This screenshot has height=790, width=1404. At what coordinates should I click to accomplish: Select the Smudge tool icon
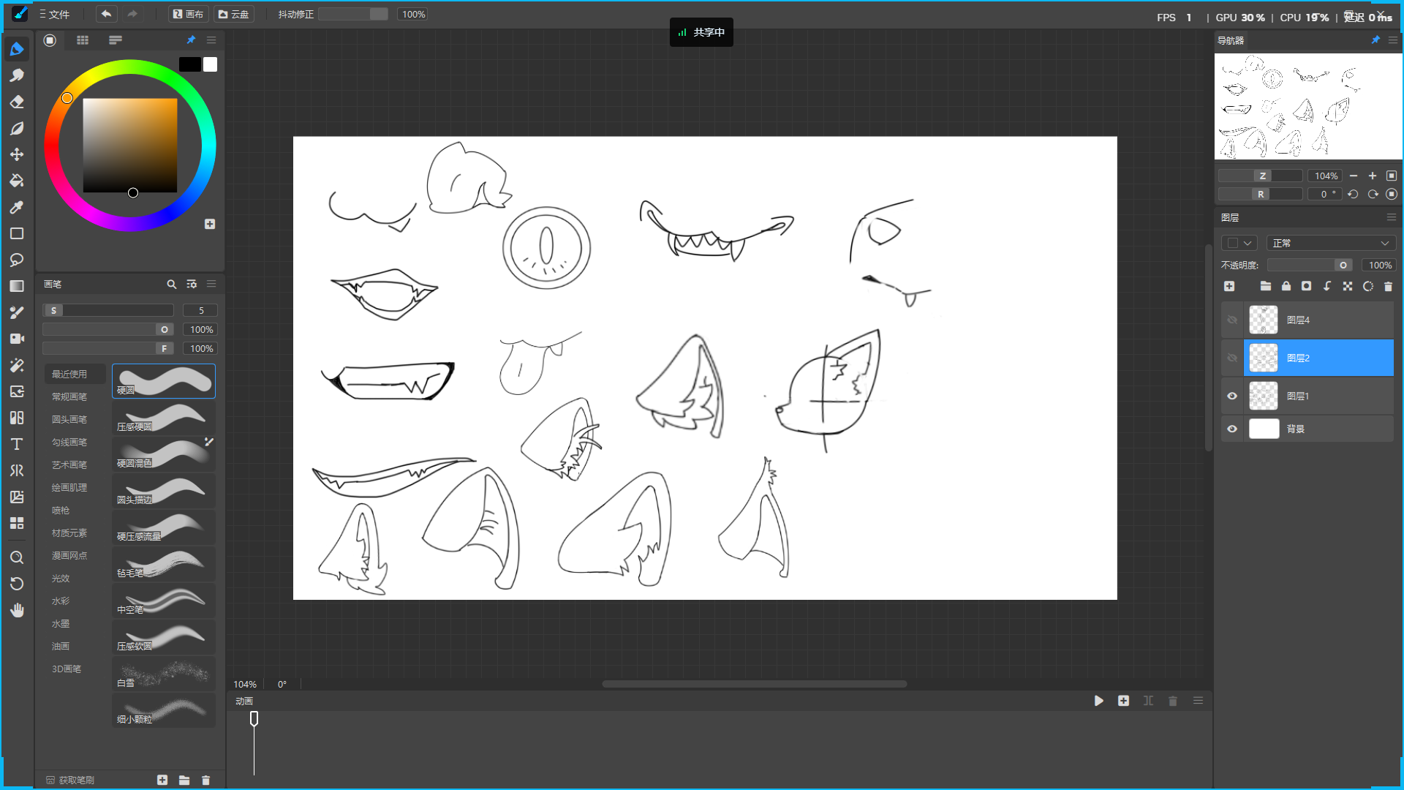point(17,75)
